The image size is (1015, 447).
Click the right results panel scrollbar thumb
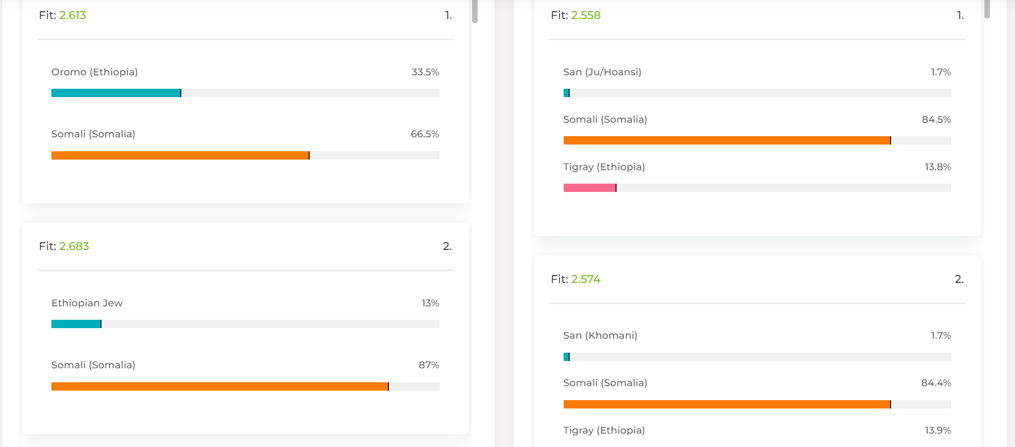pyautogui.click(x=987, y=8)
